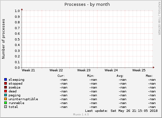Click the 'Number of processes' axis label
The height and width of the screenshot is (118, 162).
pyautogui.click(x=3, y=39)
